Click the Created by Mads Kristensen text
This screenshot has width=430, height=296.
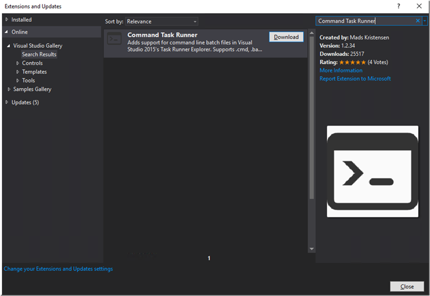pos(354,38)
